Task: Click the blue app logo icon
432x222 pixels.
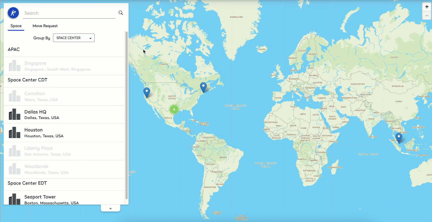Action: click(x=13, y=13)
